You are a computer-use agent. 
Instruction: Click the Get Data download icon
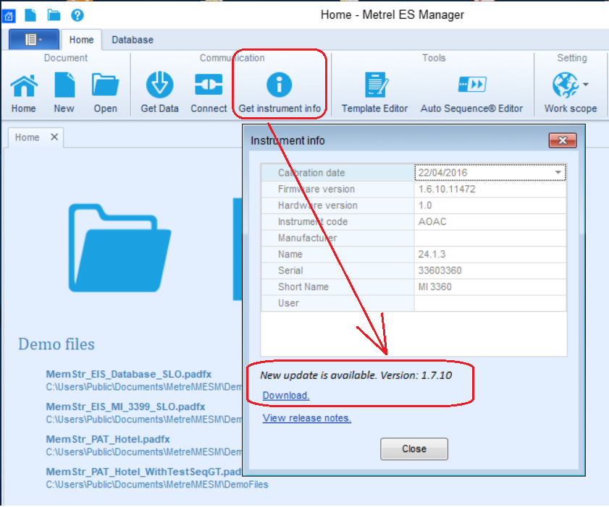pyautogui.click(x=159, y=86)
